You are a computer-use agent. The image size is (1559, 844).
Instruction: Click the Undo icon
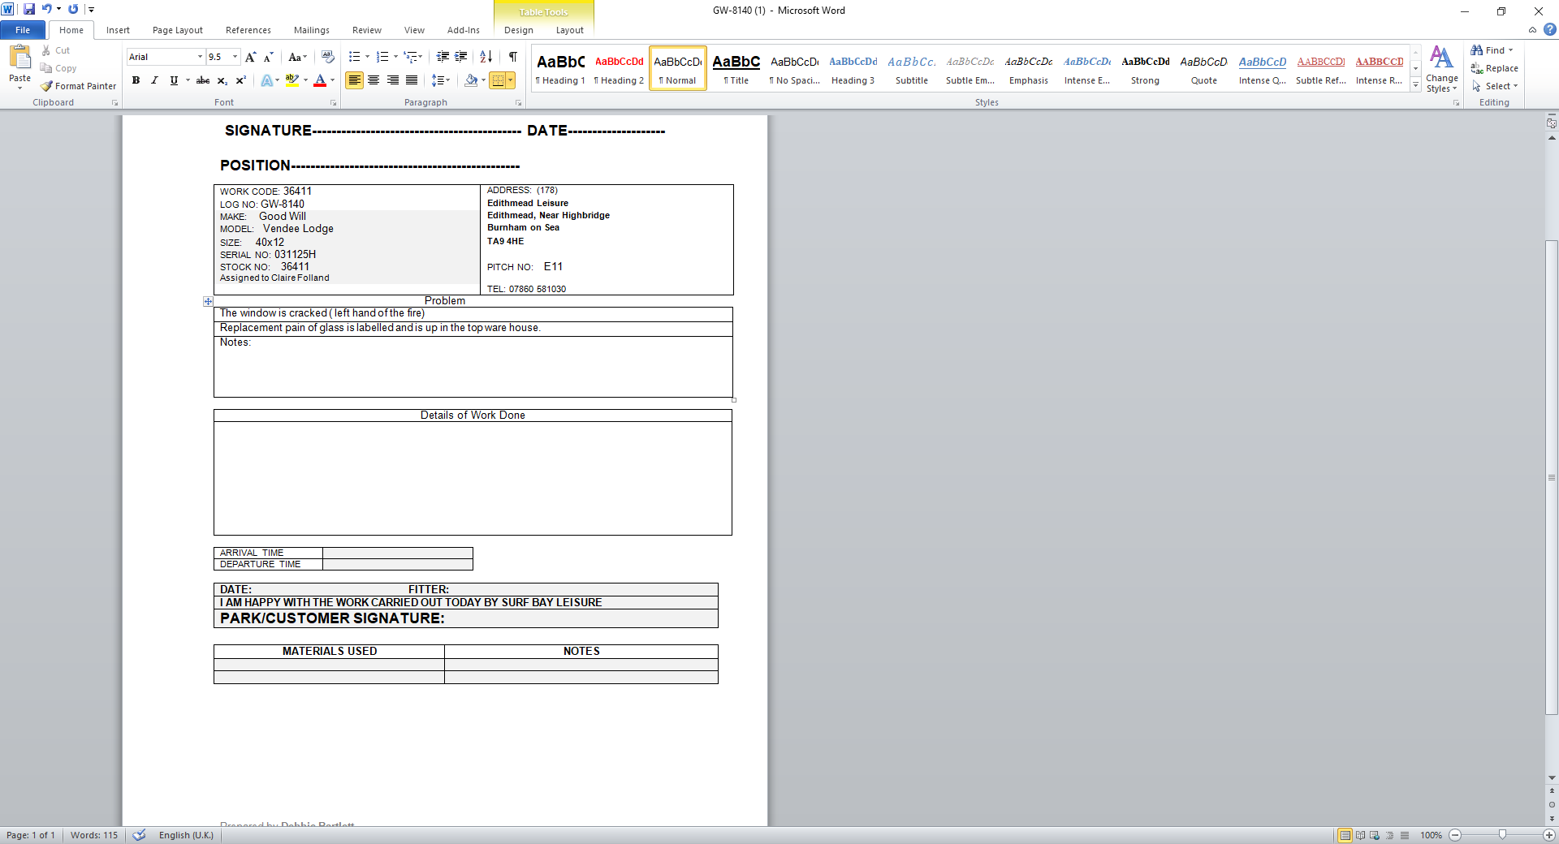[46, 10]
